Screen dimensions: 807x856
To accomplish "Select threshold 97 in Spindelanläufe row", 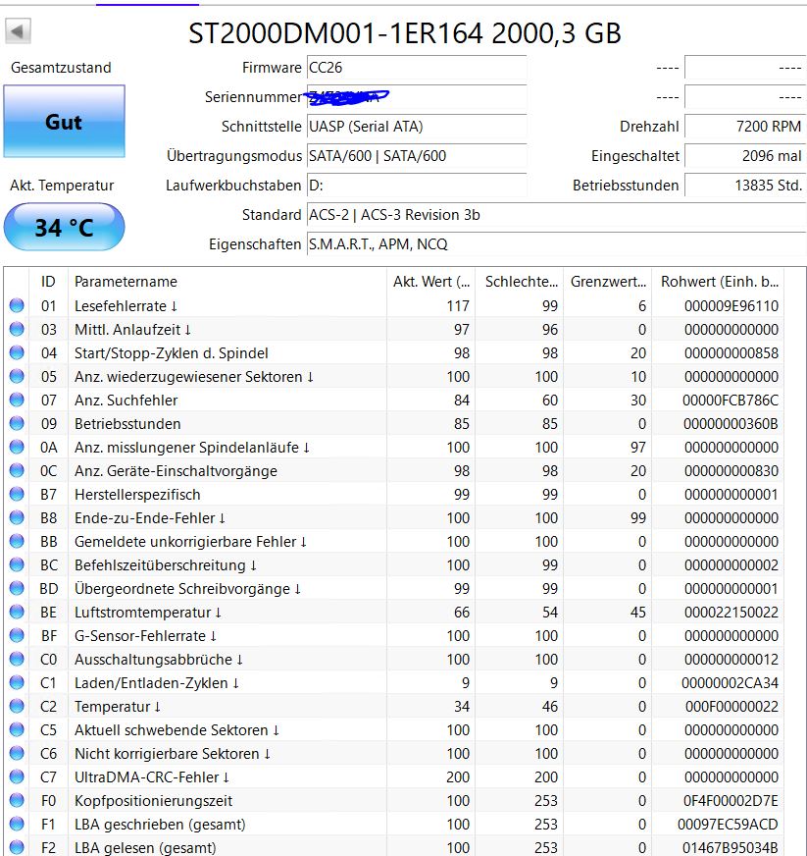I will point(638,447).
